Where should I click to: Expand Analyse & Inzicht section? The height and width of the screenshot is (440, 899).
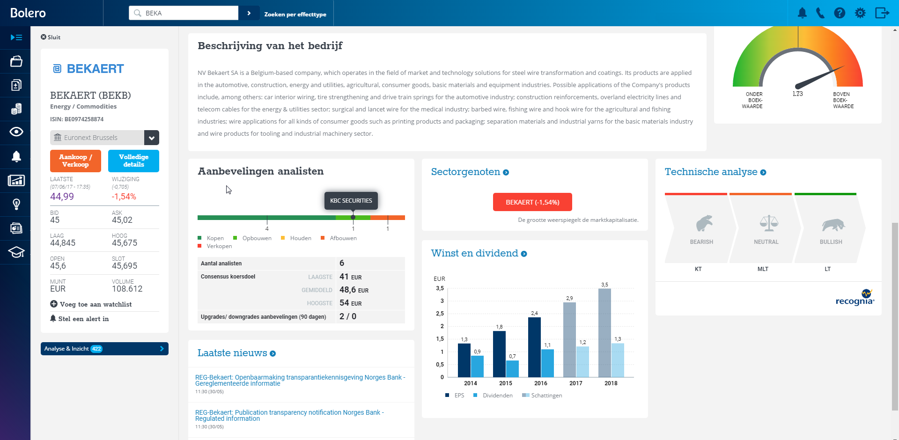(x=104, y=349)
